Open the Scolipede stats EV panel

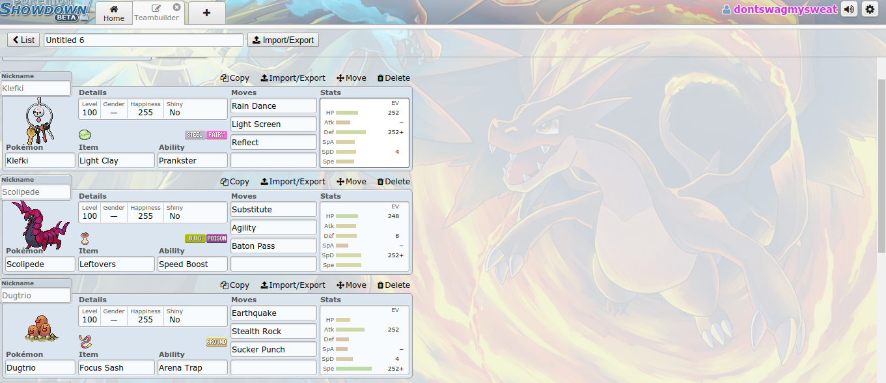tap(365, 236)
